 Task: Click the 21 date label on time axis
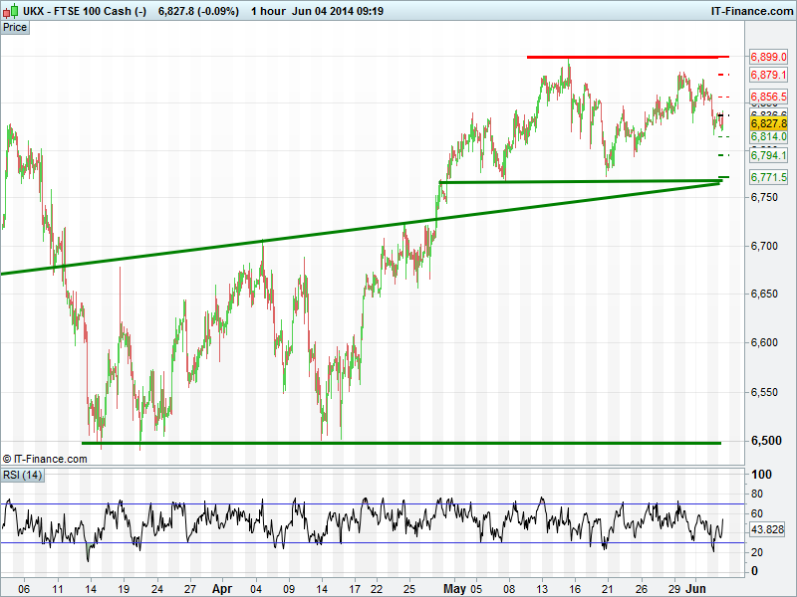[608, 589]
